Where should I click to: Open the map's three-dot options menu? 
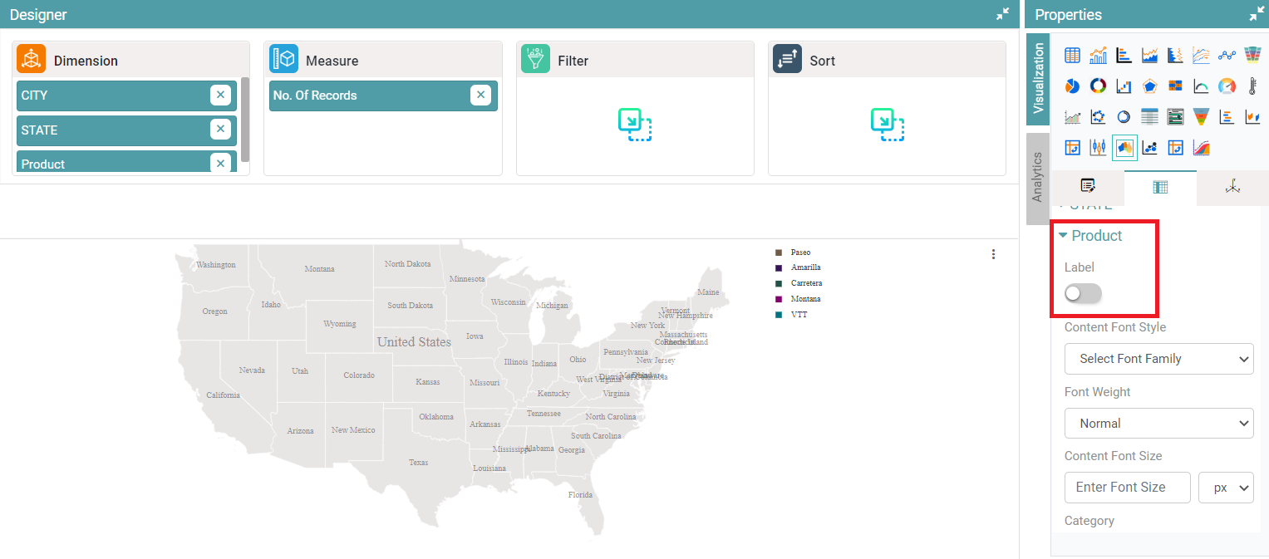pyautogui.click(x=993, y=254)
